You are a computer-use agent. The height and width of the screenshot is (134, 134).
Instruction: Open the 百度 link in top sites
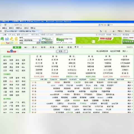[x=39, y=56]
